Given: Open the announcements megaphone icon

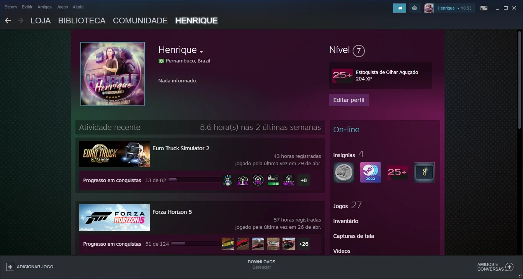Looking at the screenshot, I should 400,8.
